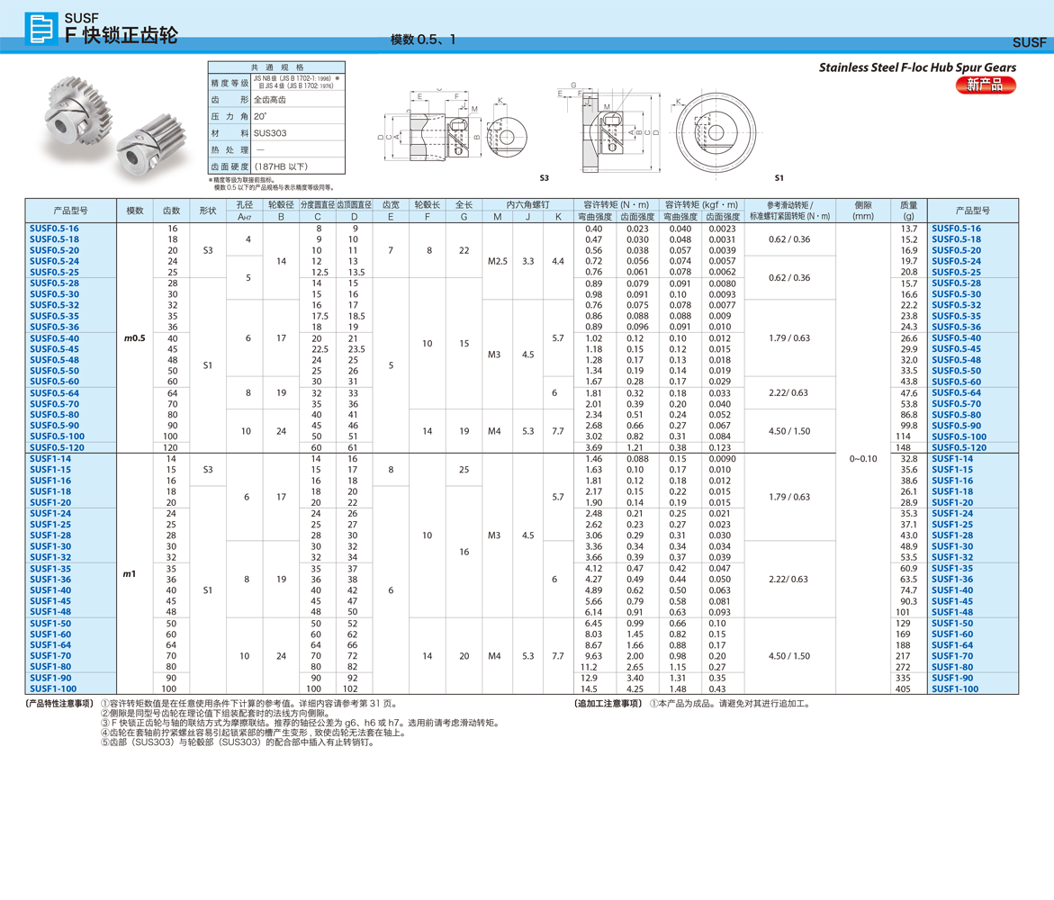Click the 齿面硬度 row in the specifications table
This screenshot has width=1054, height=900.
pyautogui.click(x=230, y=167)
